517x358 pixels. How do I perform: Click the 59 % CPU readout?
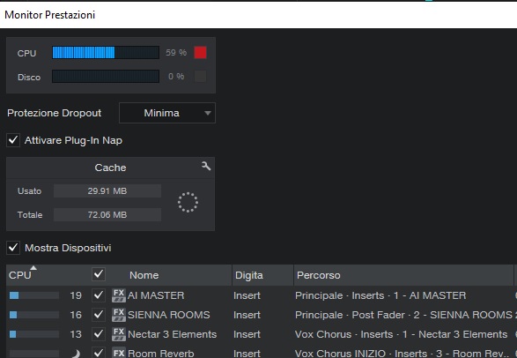(x=176, y=52)
